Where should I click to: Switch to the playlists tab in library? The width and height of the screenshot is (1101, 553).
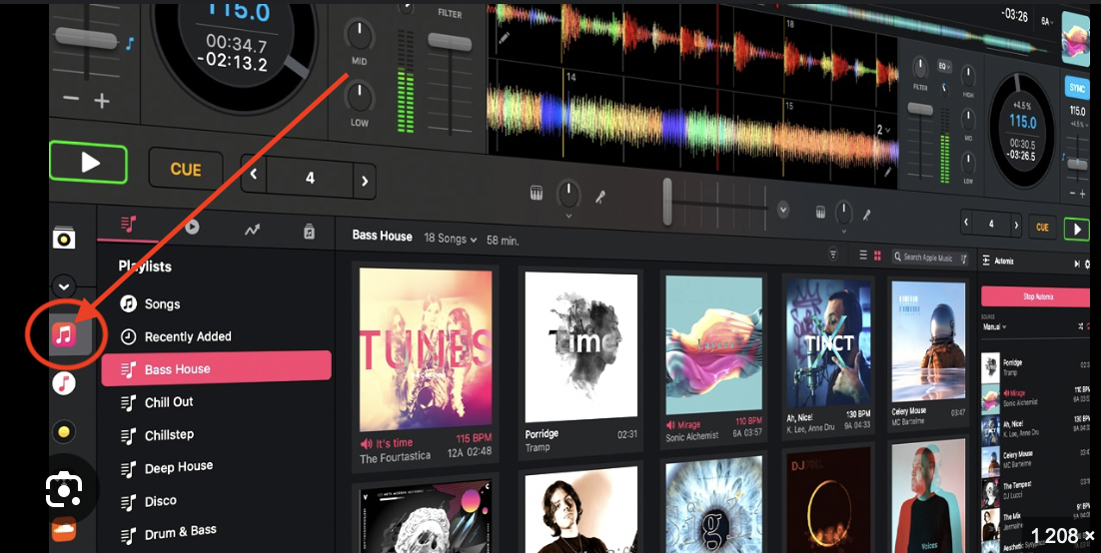pyautogui.click(x=128, y=228)
